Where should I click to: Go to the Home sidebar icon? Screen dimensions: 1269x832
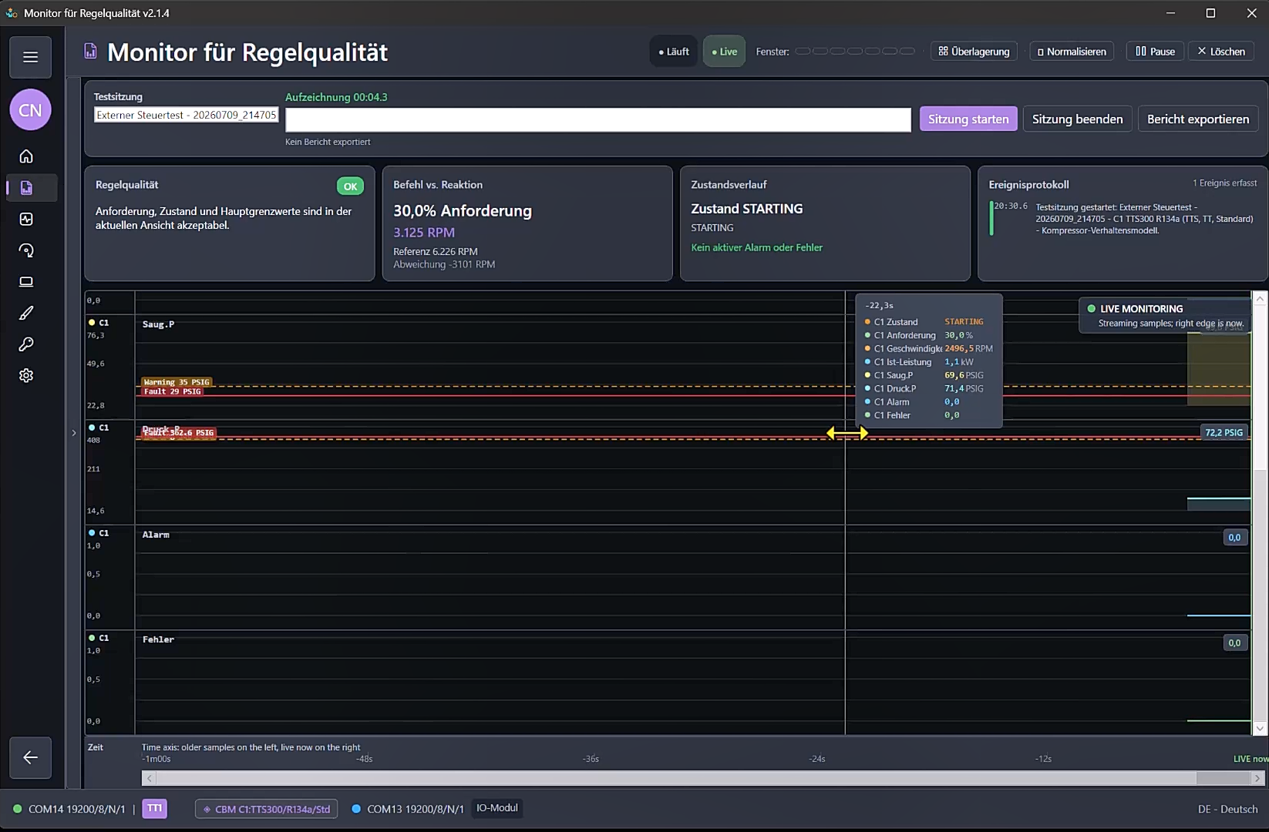pos(26,156)
